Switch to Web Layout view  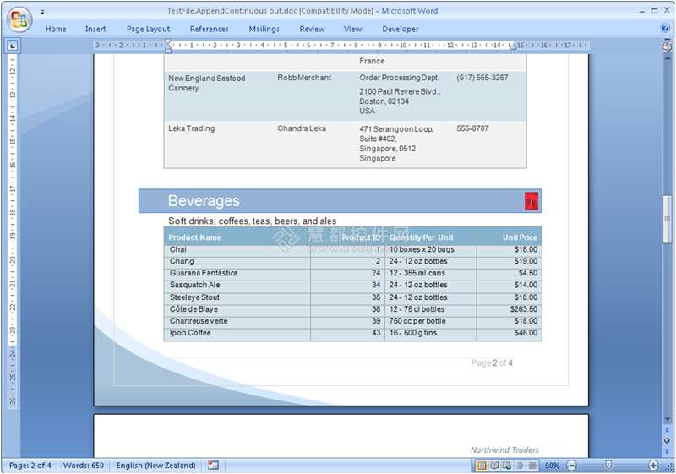click(x=507, y=466)
